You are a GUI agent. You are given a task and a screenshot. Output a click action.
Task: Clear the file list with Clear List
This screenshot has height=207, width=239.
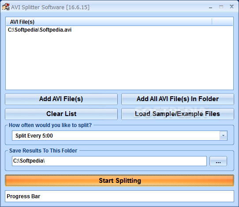point(61,114)
